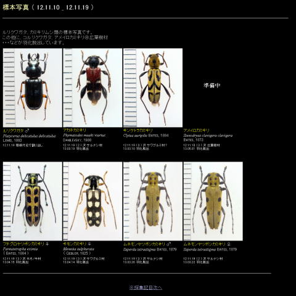Open the キンケトラカミキリ yellow-striped beetle photo
The height and width of the screenshot is (296, 296).
click(153, 88)
